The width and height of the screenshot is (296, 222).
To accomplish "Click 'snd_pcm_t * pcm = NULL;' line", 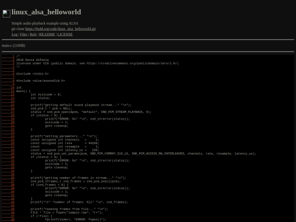I will click(52, 109).
